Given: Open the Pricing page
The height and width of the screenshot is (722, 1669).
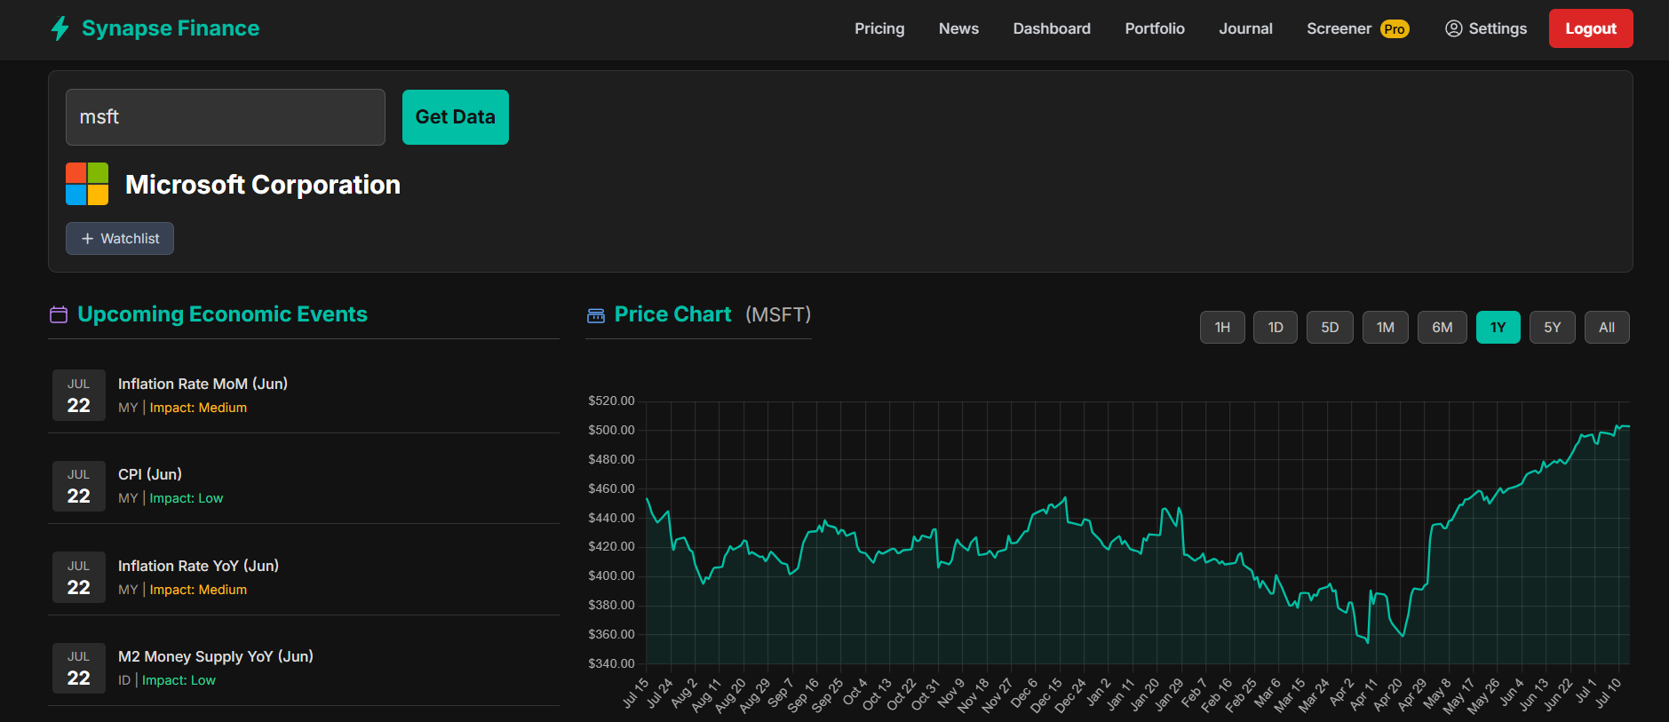Looking at the screenshot, I should [879, 28].
